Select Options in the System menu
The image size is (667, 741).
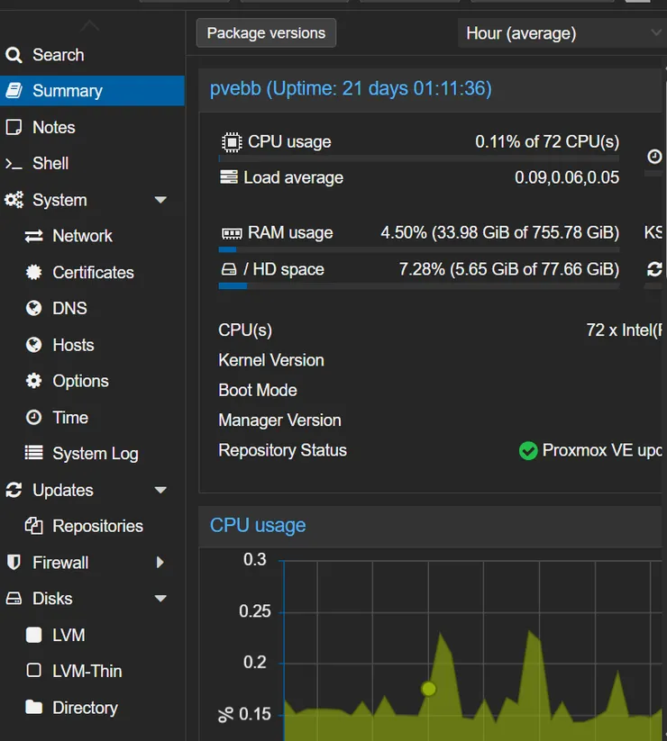[80, 381]
